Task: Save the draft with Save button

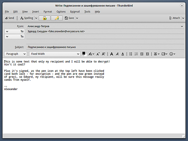Action: tap(69, 18)
